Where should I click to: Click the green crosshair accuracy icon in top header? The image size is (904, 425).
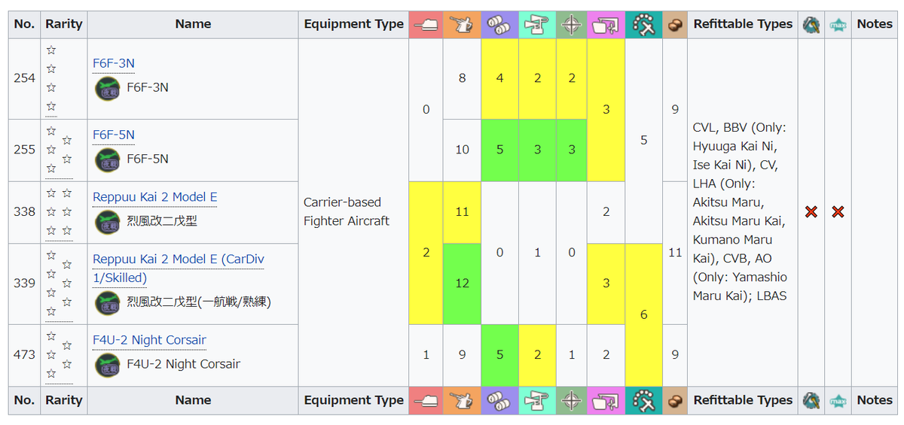click(572, 24)
